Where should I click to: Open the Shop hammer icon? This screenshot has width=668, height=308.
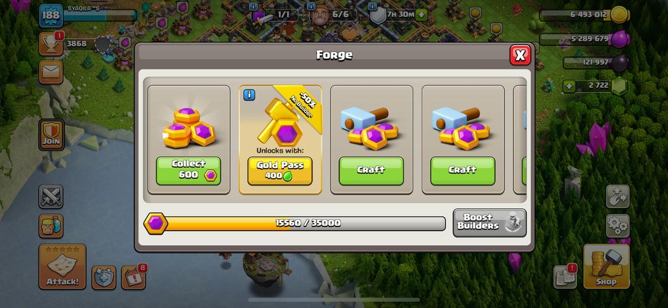[x=606, y=267]
